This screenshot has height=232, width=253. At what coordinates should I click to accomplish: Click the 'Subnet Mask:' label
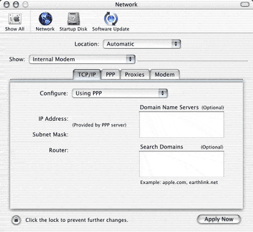(51, 135)
